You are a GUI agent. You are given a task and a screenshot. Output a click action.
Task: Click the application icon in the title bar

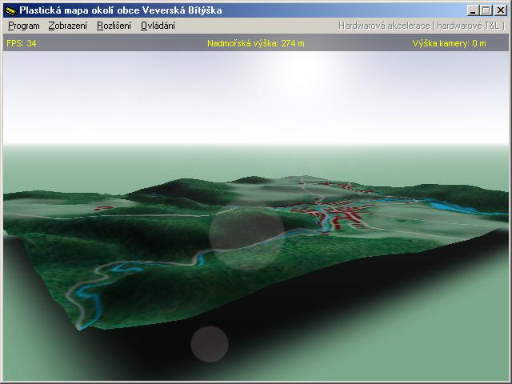[x=10, y=10]
